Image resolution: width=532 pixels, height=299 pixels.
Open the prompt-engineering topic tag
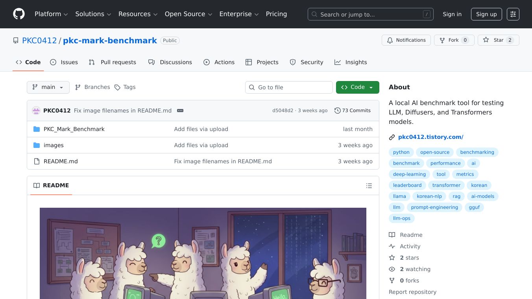click(434, 207)
